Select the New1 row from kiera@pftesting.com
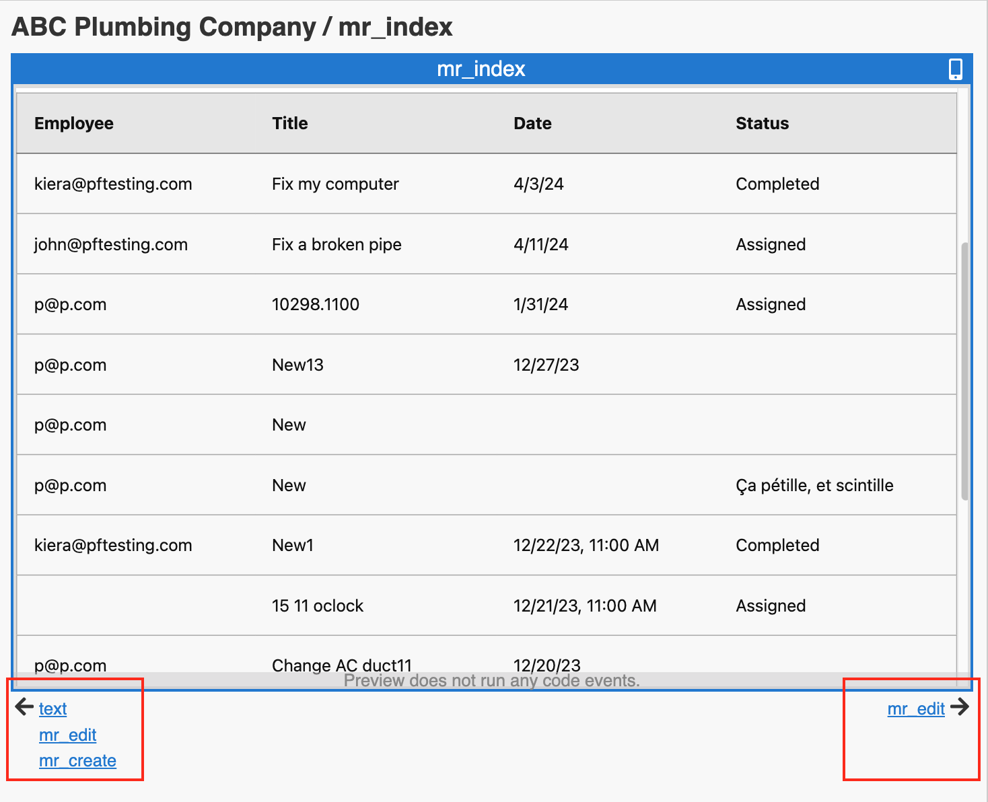 pos(293,546)
